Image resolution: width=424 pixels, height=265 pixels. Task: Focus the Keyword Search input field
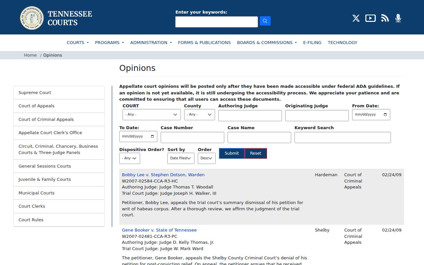[343, 137]
